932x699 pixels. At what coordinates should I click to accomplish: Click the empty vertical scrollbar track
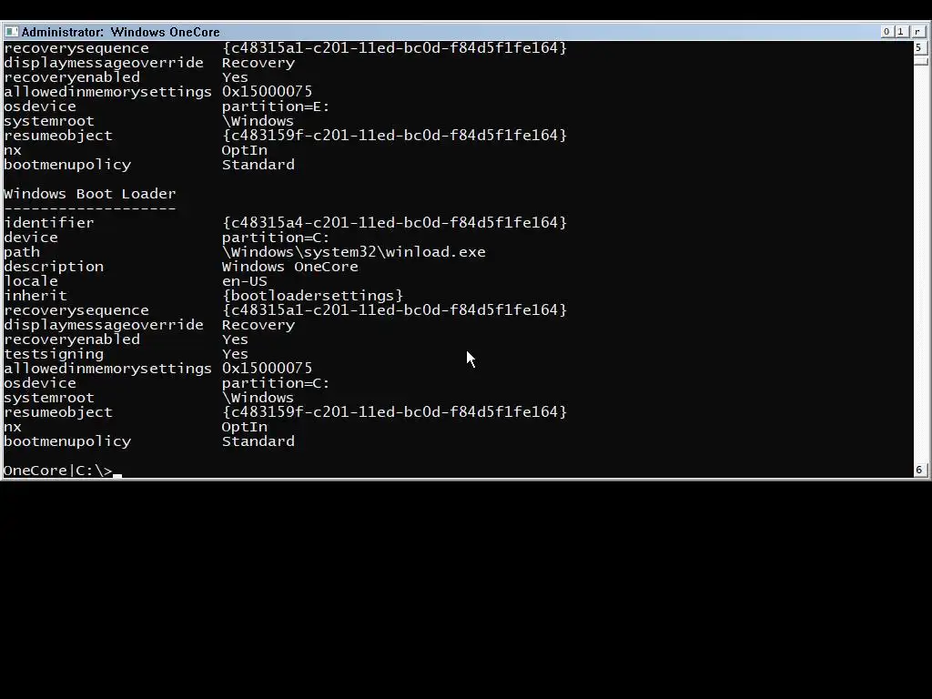coord(919,264)
